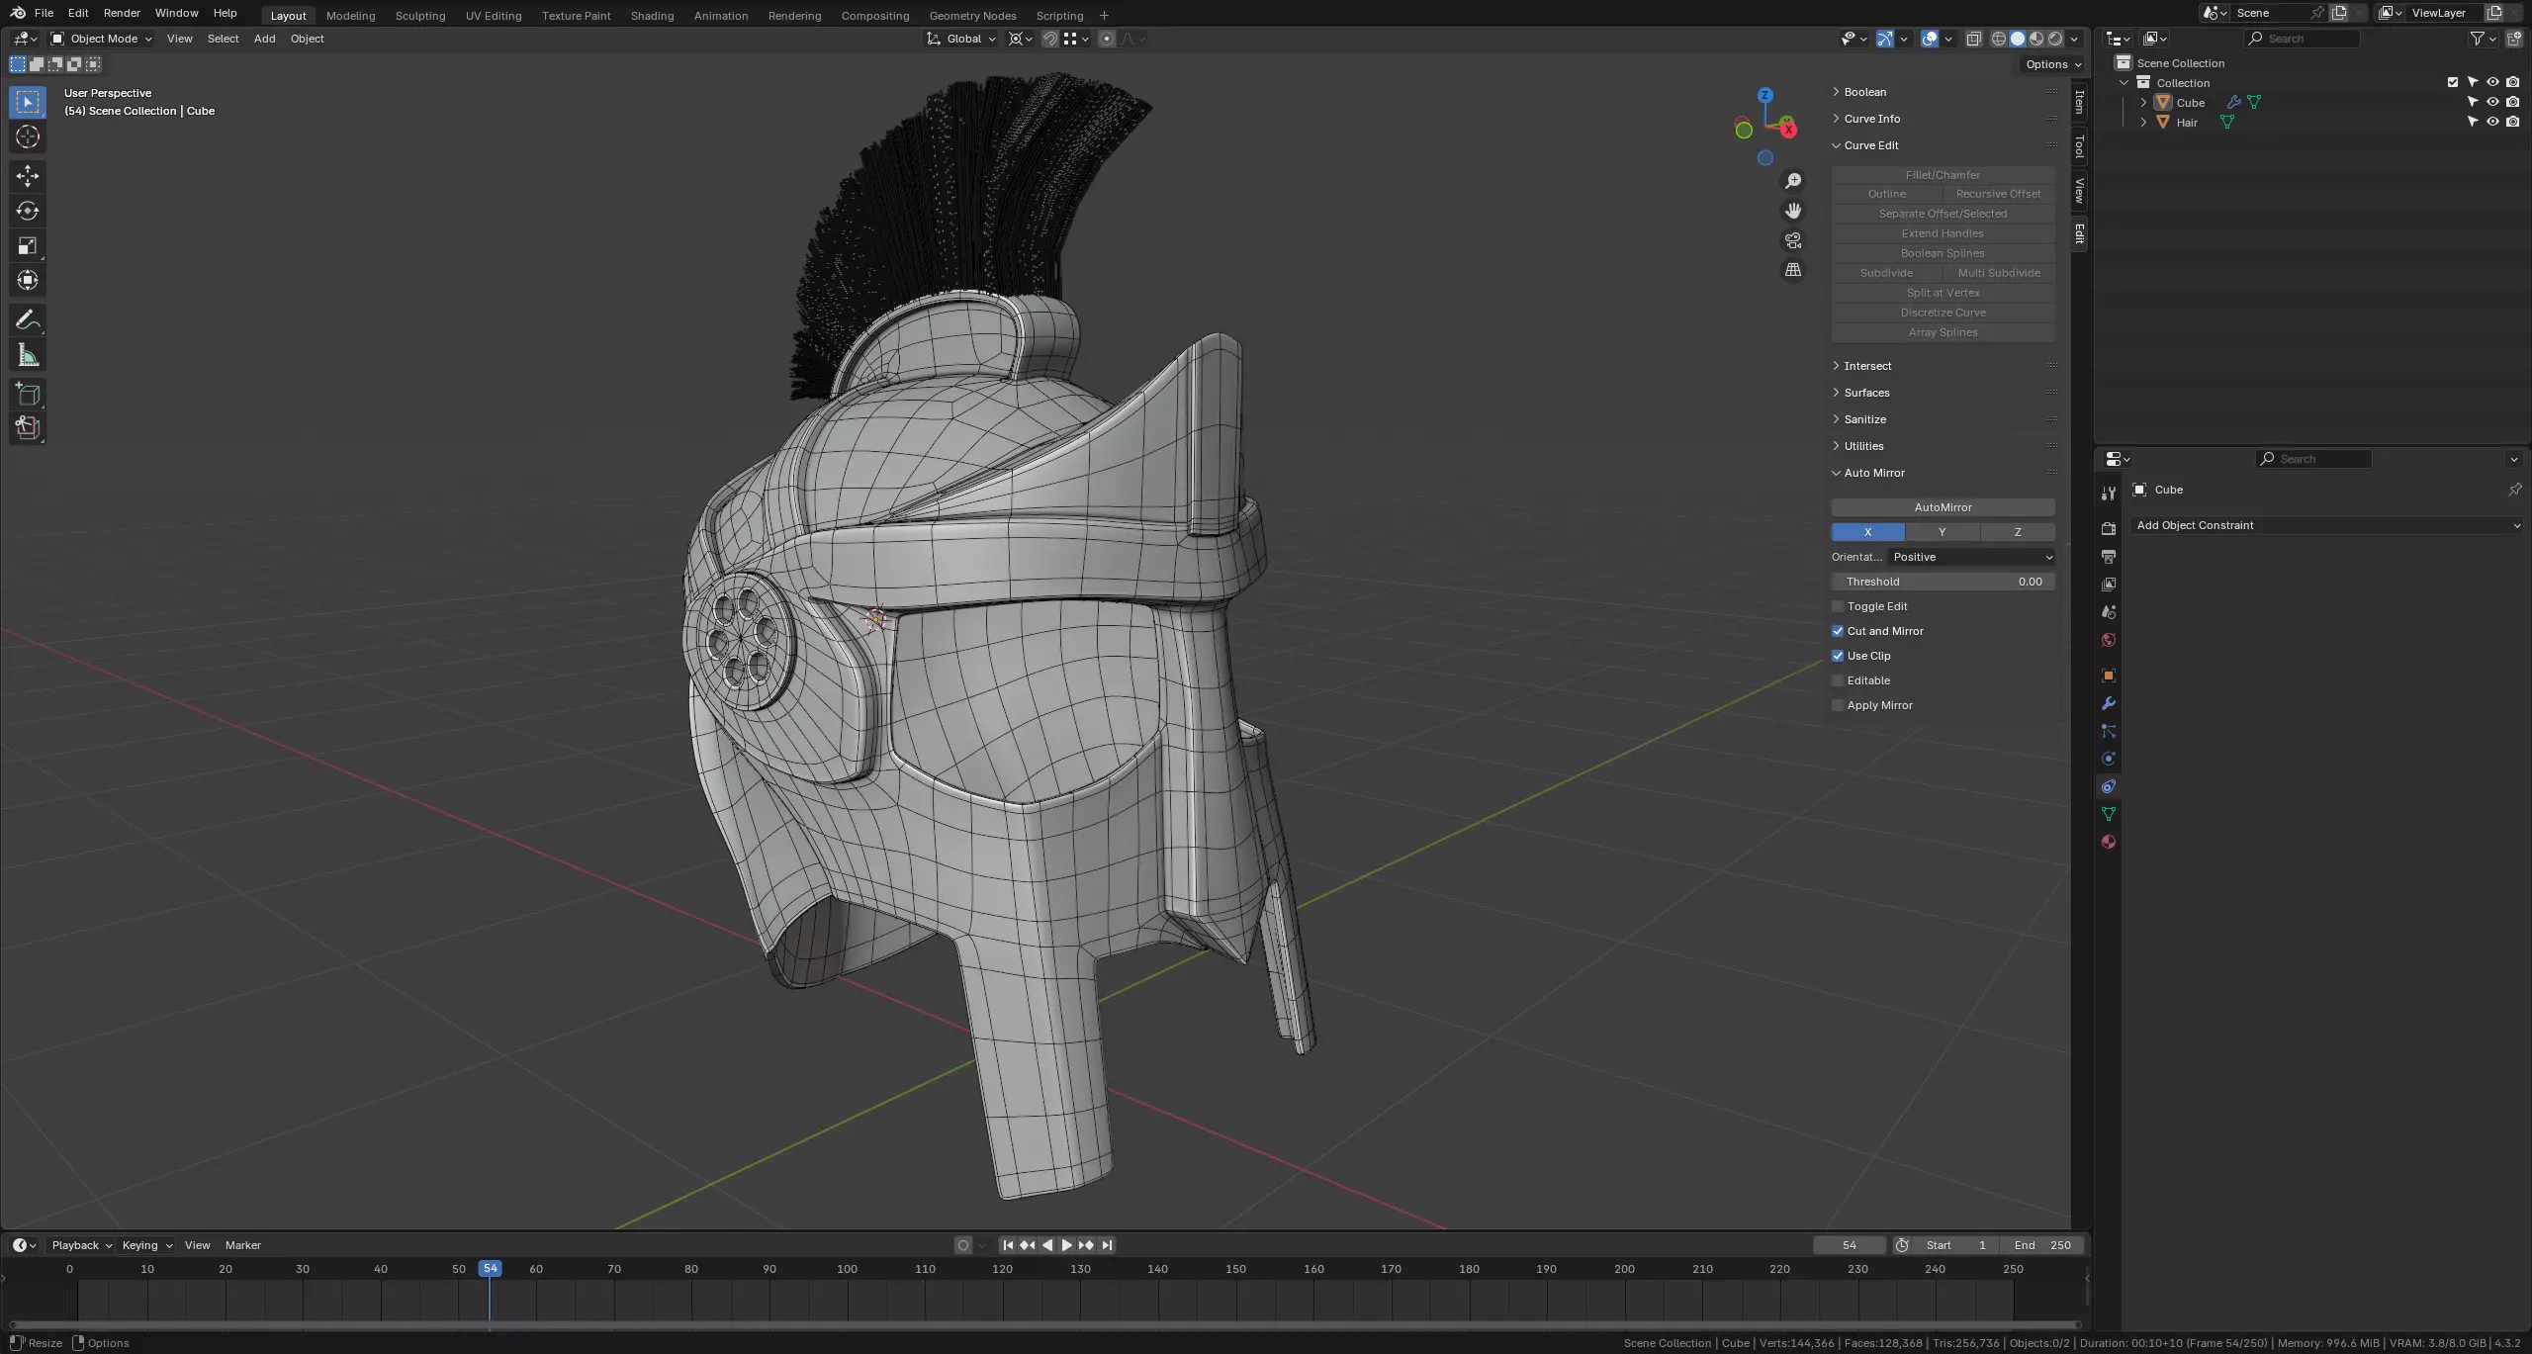This screenshot has height=1354, width=2532.
Task: Click the End frame field 250
Action: (x=2041, y=1245)
